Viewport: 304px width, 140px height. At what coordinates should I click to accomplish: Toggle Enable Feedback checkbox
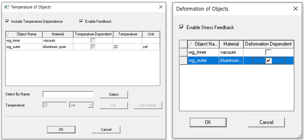click(81, 21)
